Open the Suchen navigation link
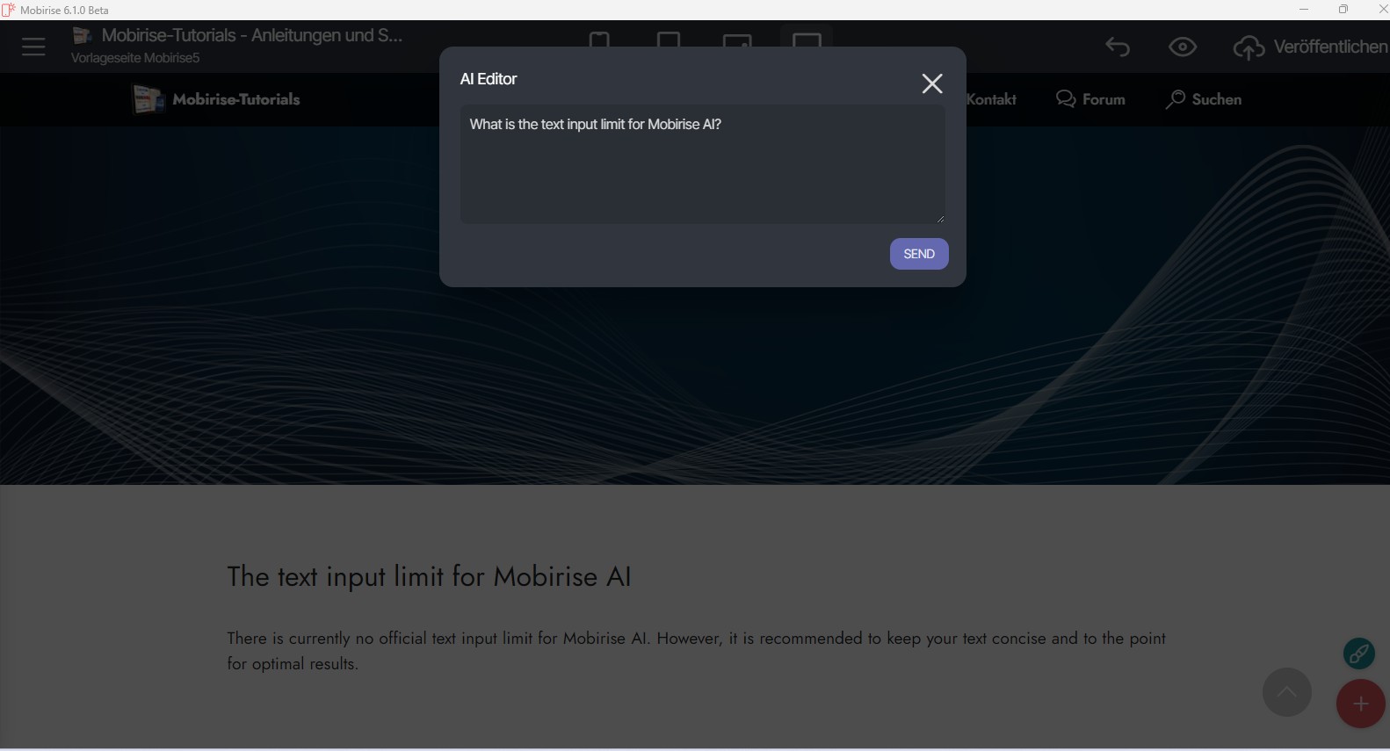The height and width of the screenshot is (751, 1390). click(1203, 99)
